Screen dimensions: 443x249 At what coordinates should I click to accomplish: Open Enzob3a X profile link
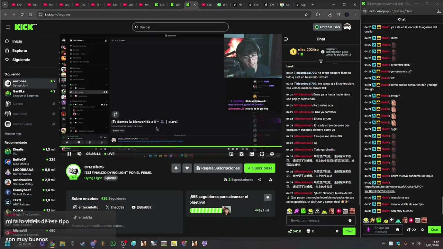[115, 207]
